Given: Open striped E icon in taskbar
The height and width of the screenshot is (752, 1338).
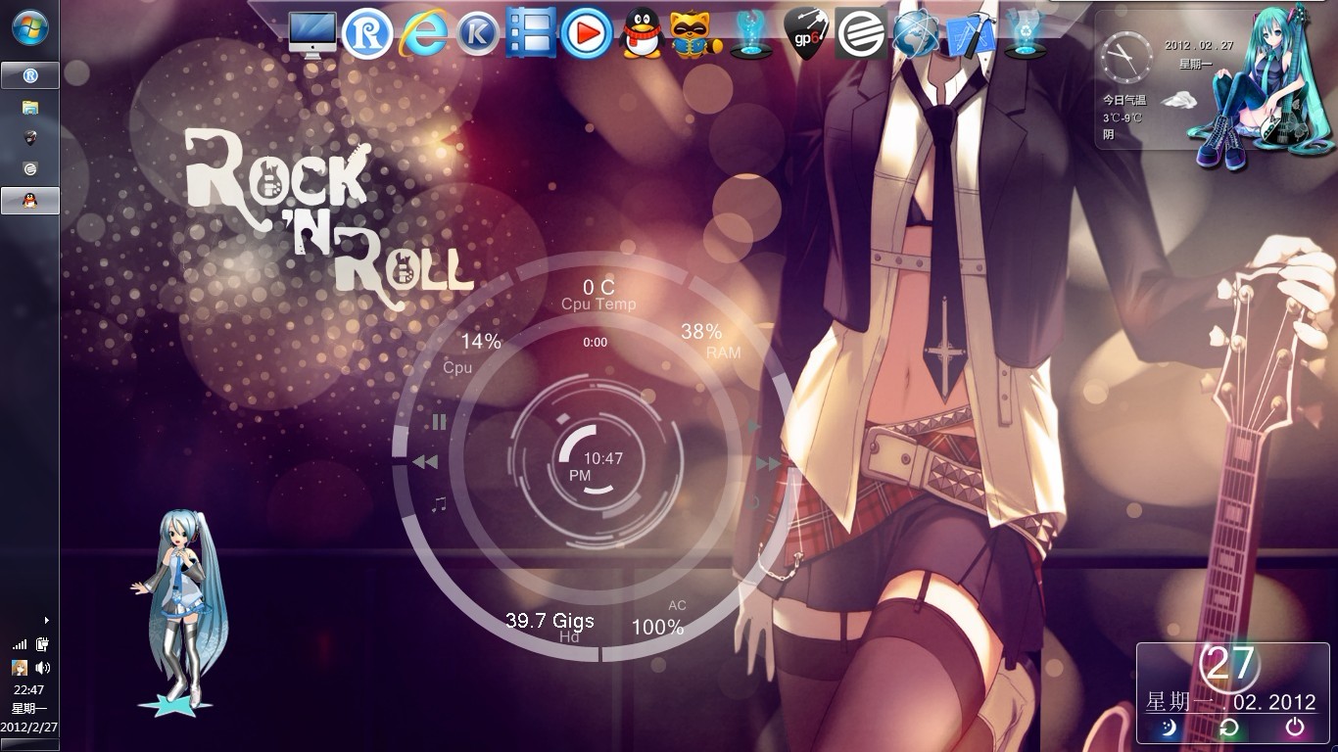Looking at the screenshot, I should click(30, 169).
